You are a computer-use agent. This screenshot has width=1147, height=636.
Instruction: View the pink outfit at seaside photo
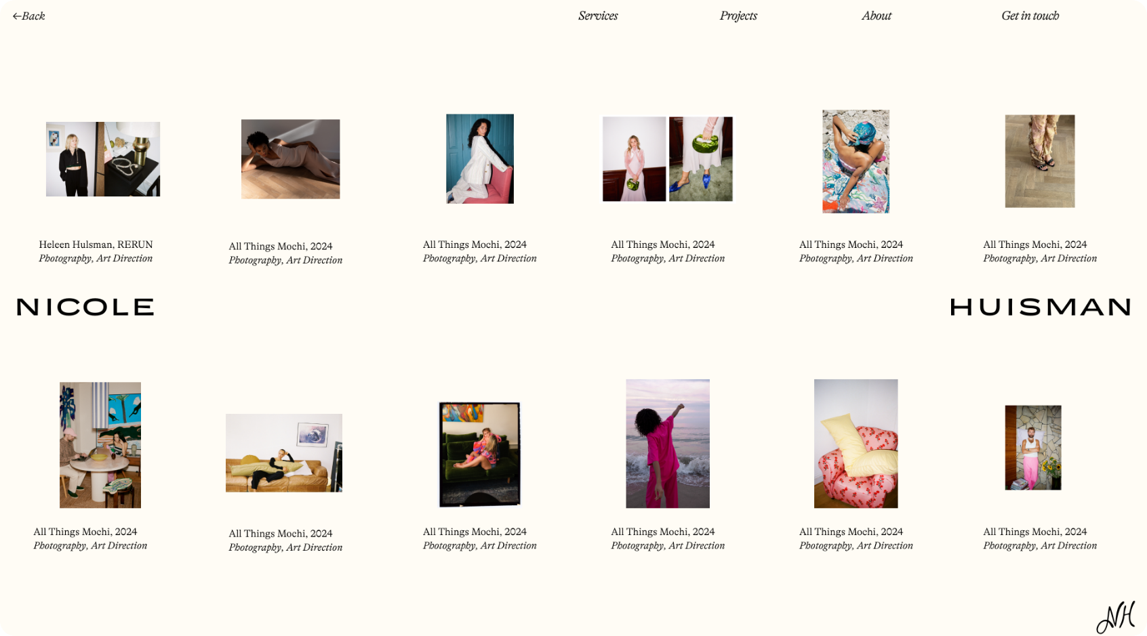tap(668, 444)
